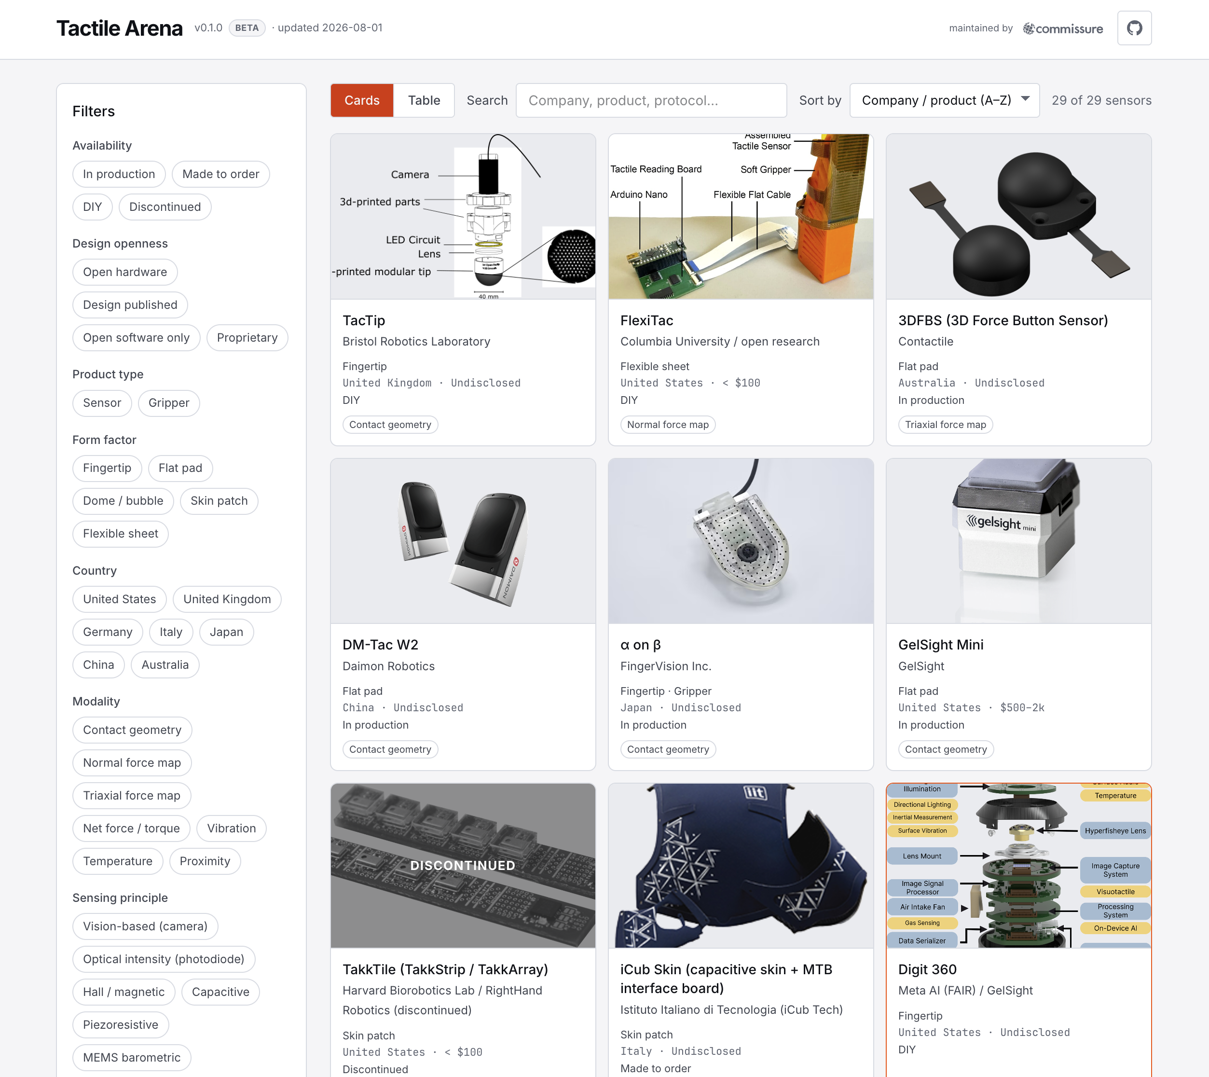Enable the Hall / magnetic sensing filter
Screen dimensions: 1209x1077
pyautogui.click(x=124, y=993)
